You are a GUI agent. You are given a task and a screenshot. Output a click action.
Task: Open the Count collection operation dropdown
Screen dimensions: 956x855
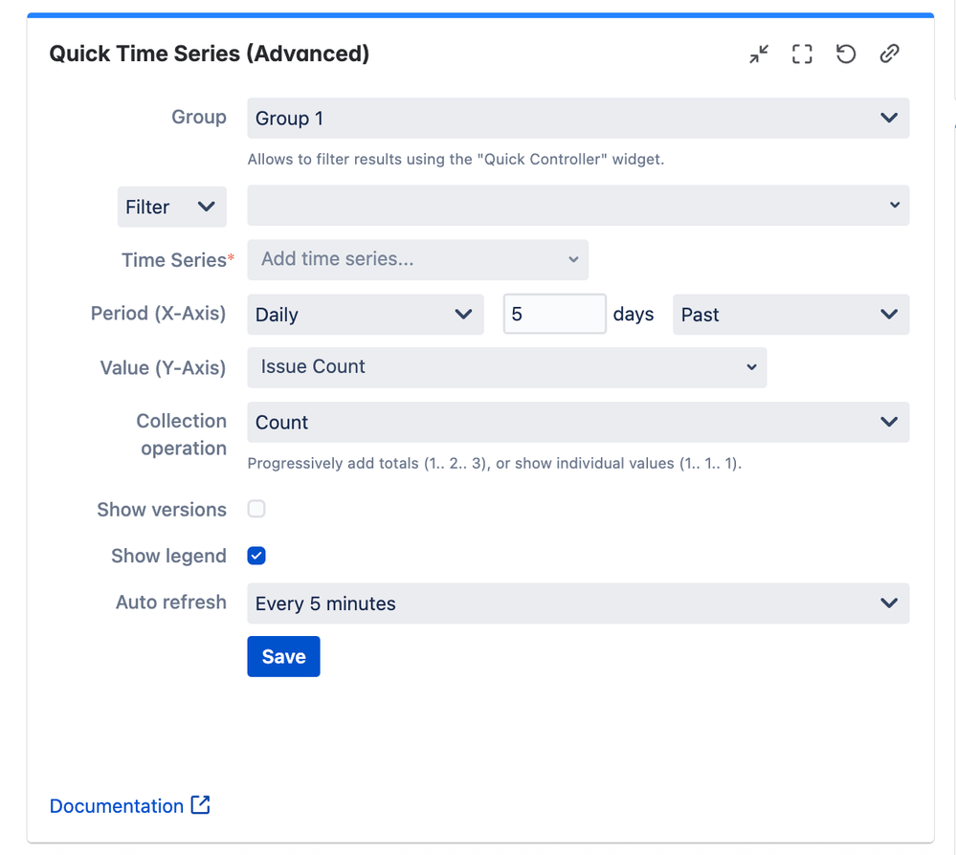point(577,422)
